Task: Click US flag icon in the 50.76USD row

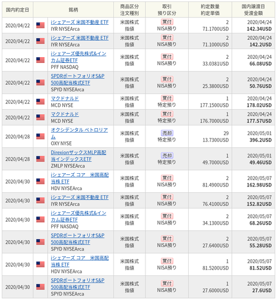Action: (40, 83)
